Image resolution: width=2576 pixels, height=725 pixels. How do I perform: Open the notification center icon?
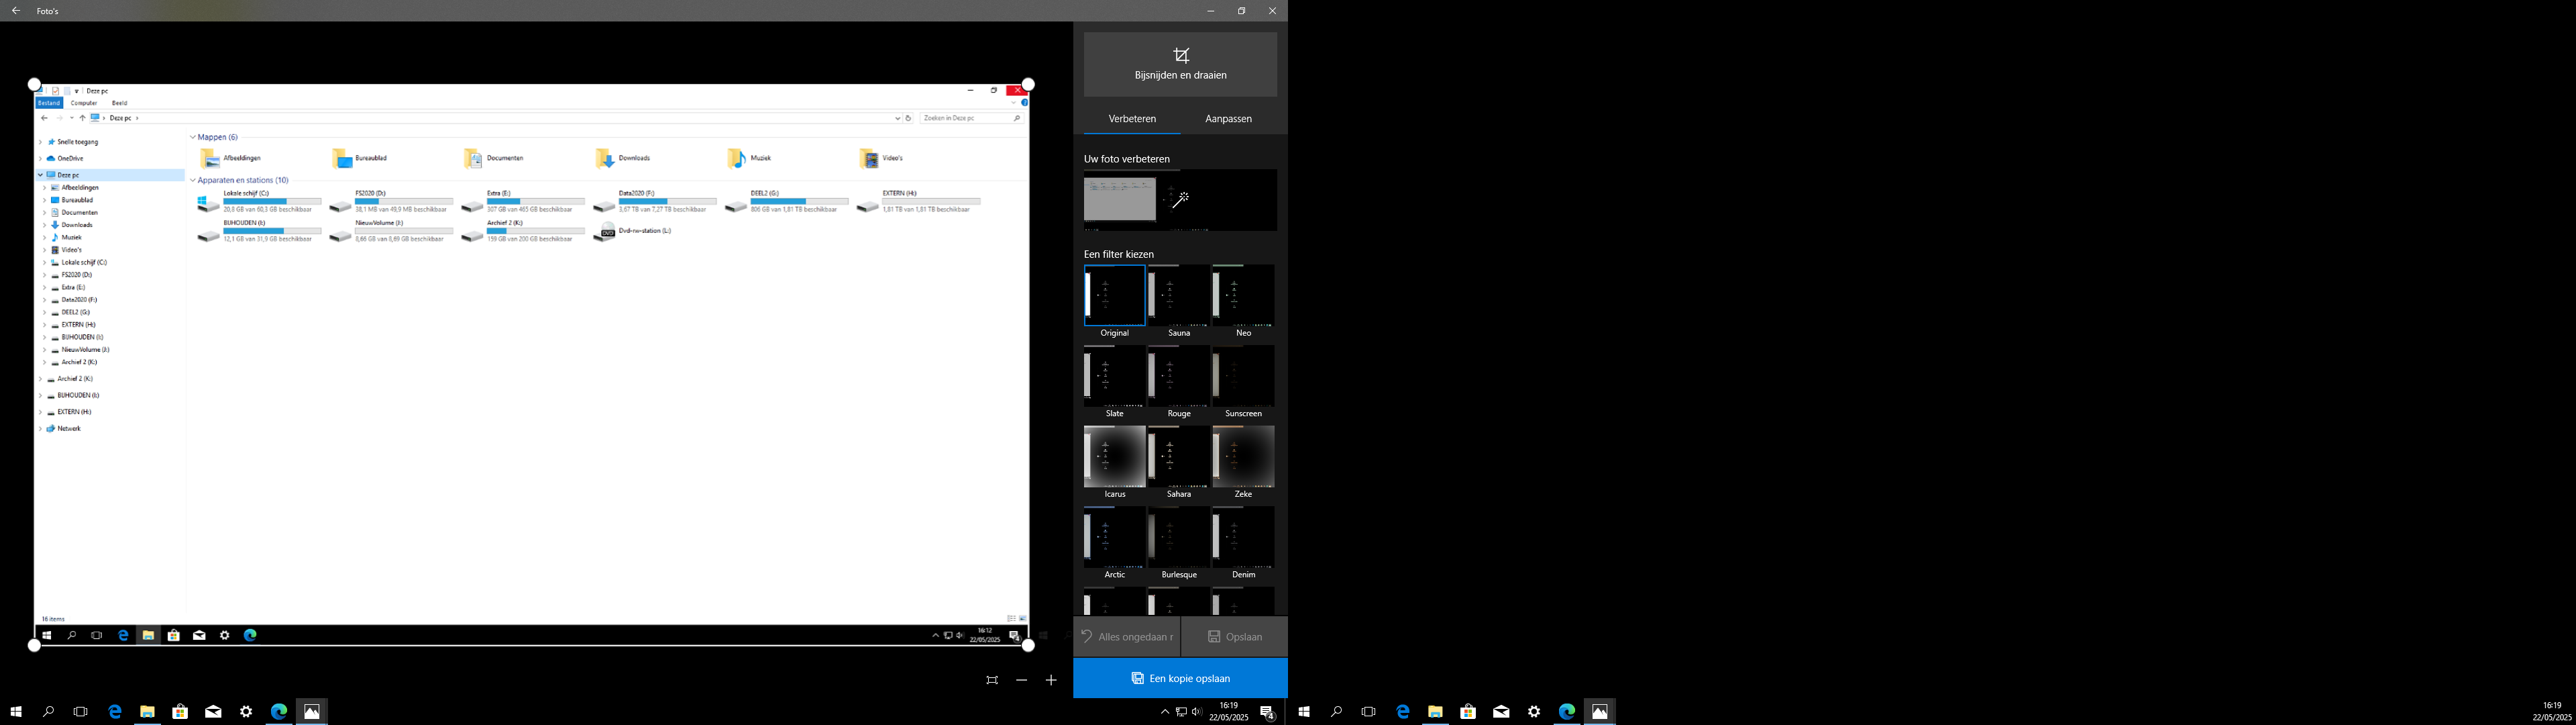[x=1267, y=712]
